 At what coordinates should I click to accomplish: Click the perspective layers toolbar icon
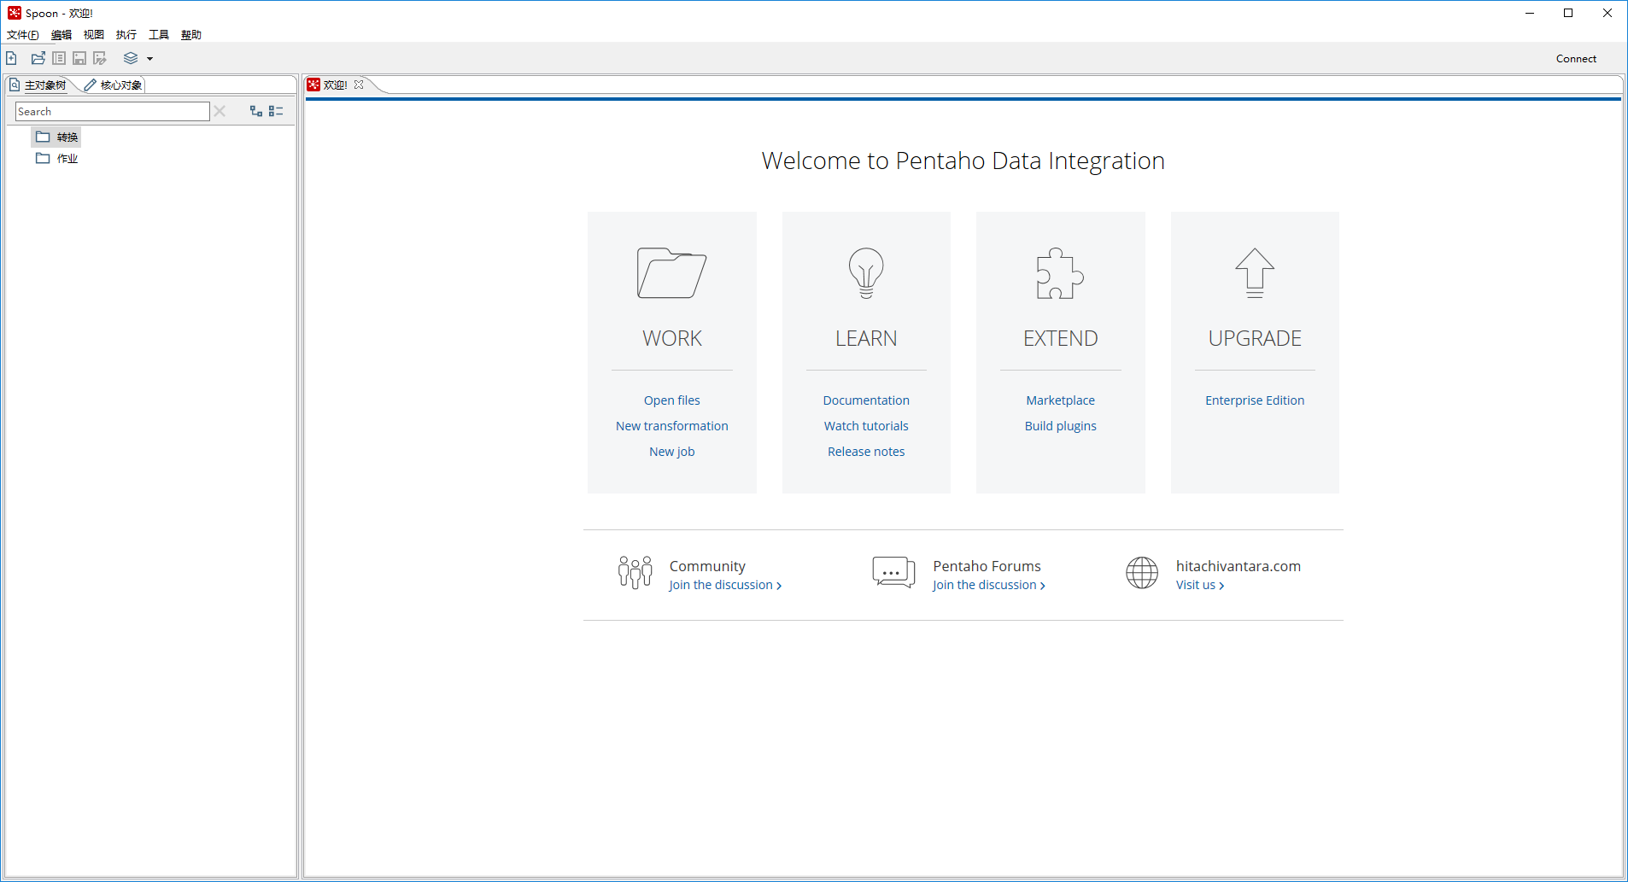131,58
